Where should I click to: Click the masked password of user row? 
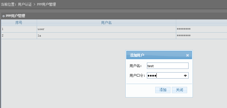[x=184, y=29]
